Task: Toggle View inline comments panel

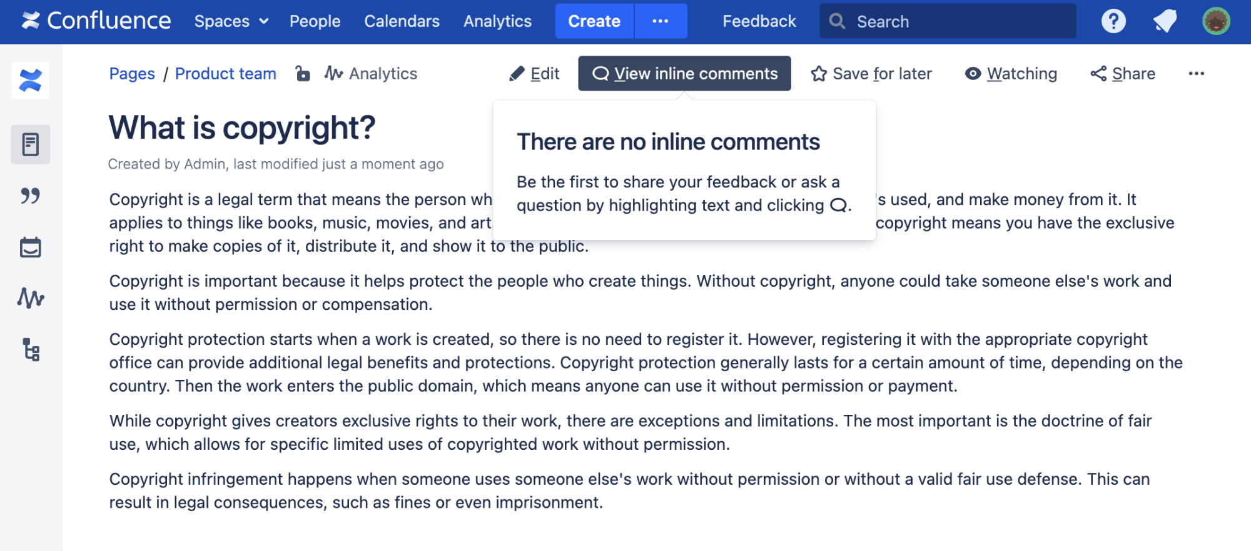Action: click(x=684, y=74)
